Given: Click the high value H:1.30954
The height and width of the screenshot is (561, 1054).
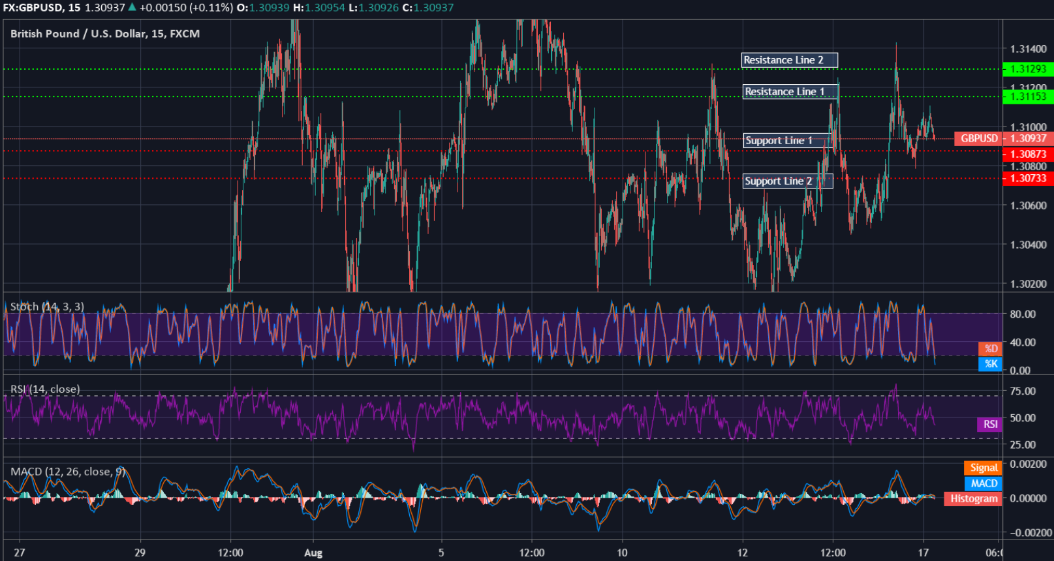Looking at the screenshot, I should [x=319, y=7].
